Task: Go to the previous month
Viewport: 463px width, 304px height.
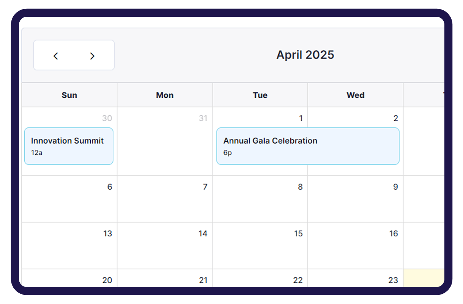Action: point(56,56)
